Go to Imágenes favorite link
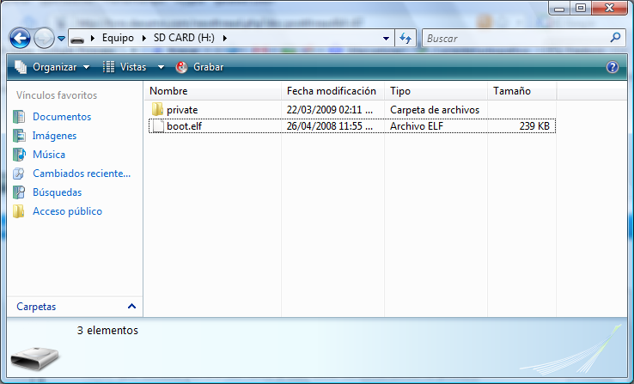The height and width of the screenshot is (384, 634). 54,136
